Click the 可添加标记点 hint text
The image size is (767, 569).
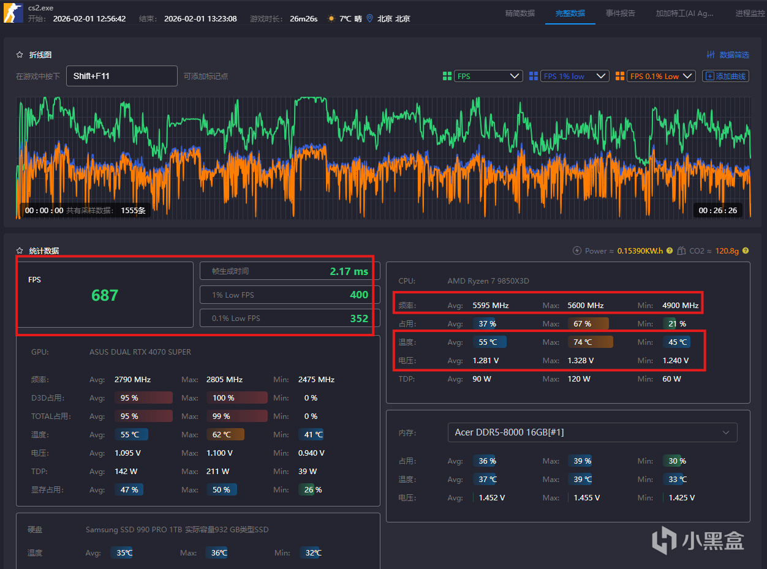point(206,76)
